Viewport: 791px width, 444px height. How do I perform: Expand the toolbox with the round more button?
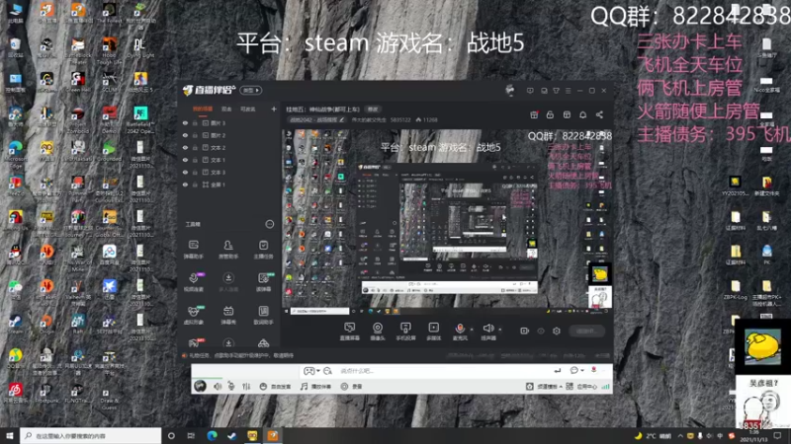coord(269,224)
